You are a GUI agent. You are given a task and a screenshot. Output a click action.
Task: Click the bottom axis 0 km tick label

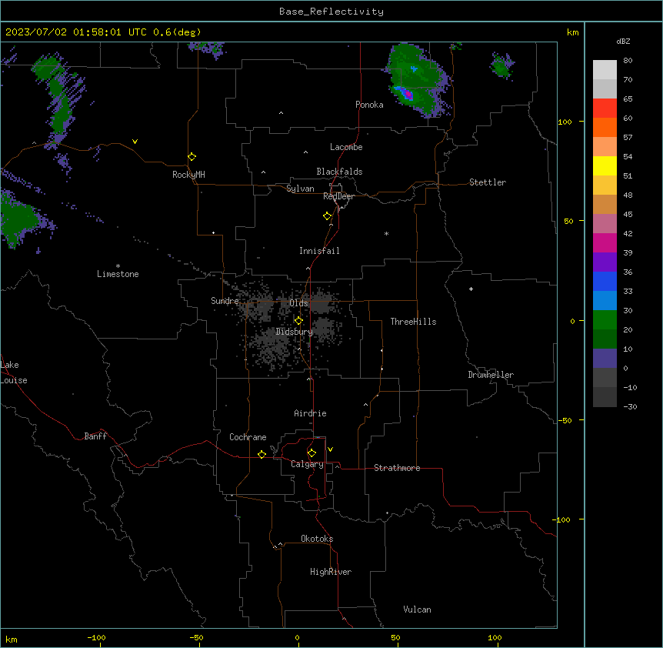(297, 637)
